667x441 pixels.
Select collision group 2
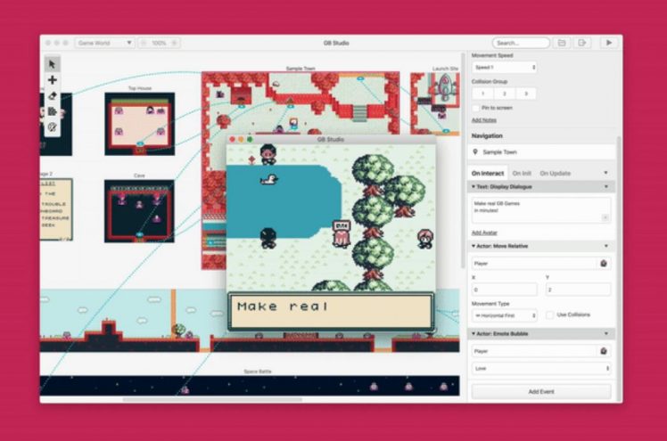(x=504, y=94)
